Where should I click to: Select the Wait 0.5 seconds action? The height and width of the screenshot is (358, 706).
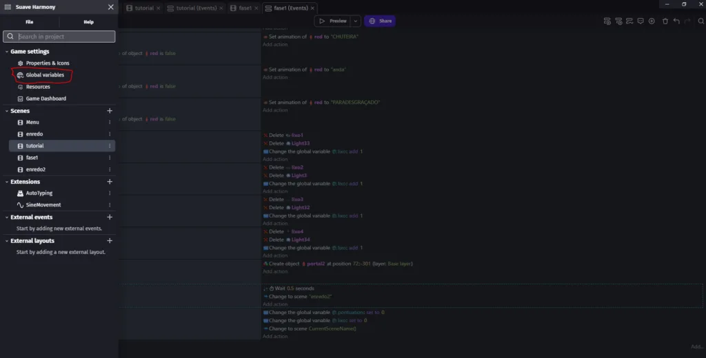289,288
